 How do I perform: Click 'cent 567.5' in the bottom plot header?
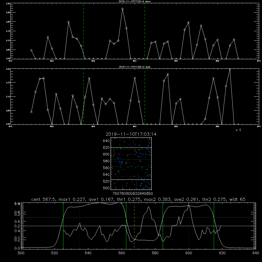click(x=43, y=199)
